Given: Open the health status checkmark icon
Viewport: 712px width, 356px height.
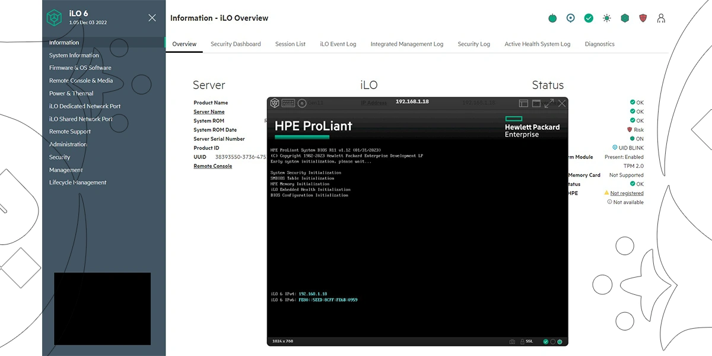Looking at the screenshot, I should click(x=589, y=18).
